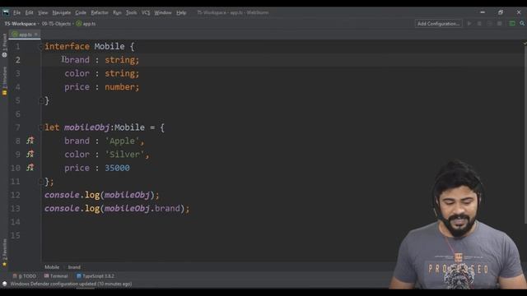Open the Code menu
Screen dimensions: 527x296
pyautogui.click(x=81, y=13)
